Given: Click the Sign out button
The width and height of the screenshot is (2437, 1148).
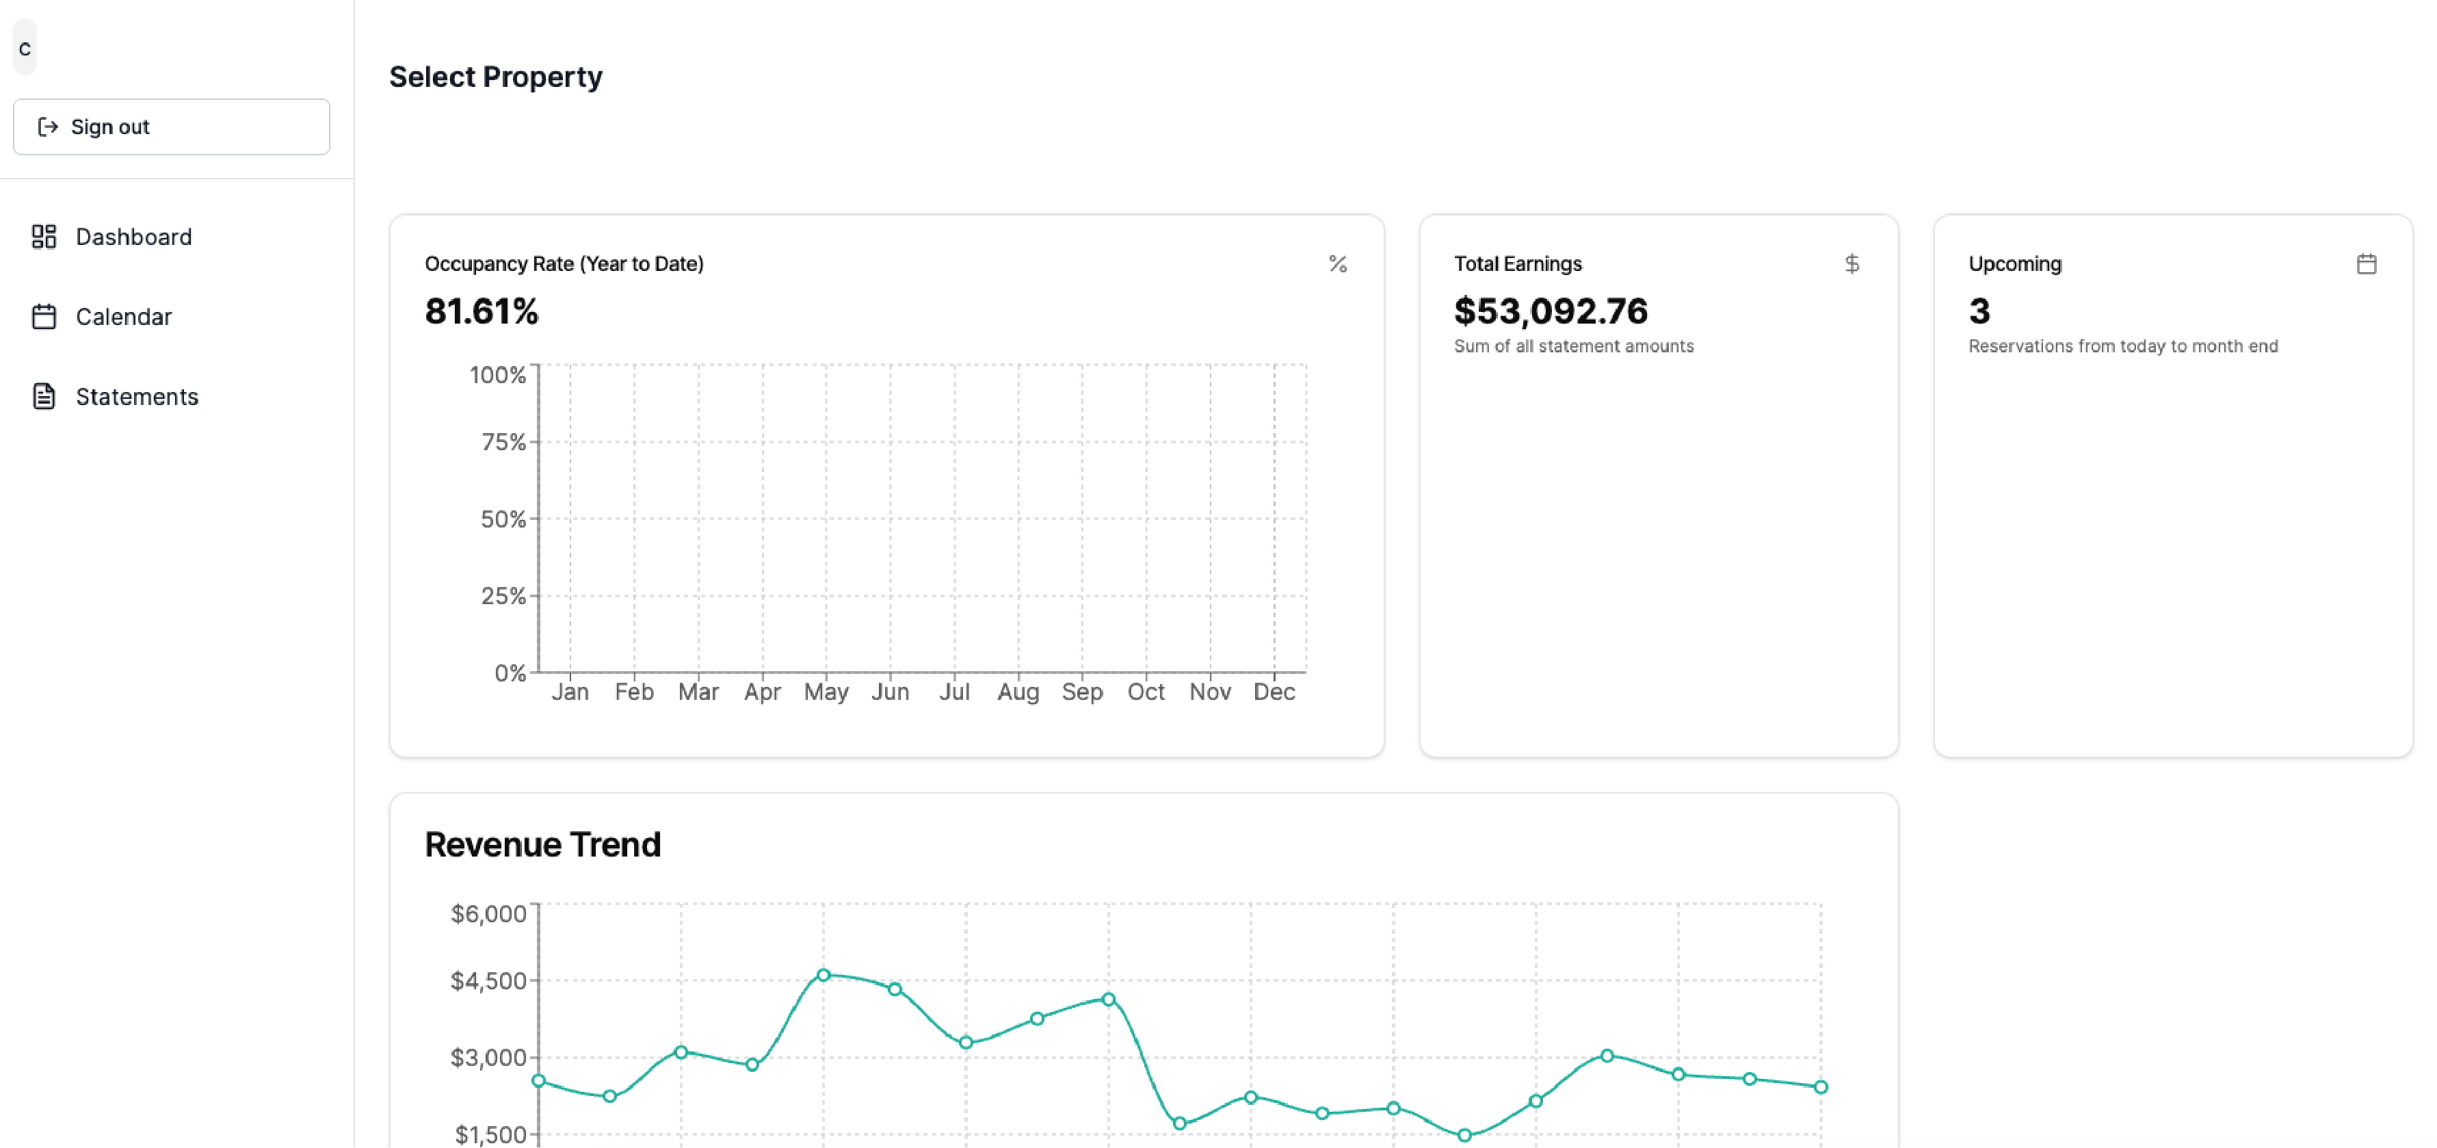Looking at the screenshot, I should tap(171, 126).
